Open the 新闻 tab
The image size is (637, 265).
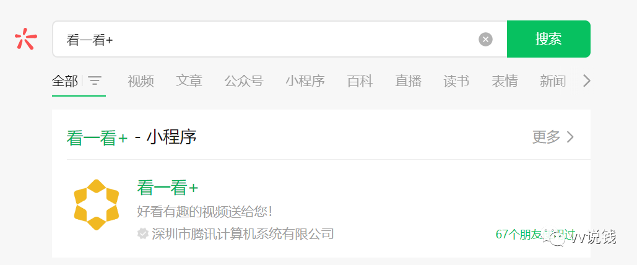point(552,81)
